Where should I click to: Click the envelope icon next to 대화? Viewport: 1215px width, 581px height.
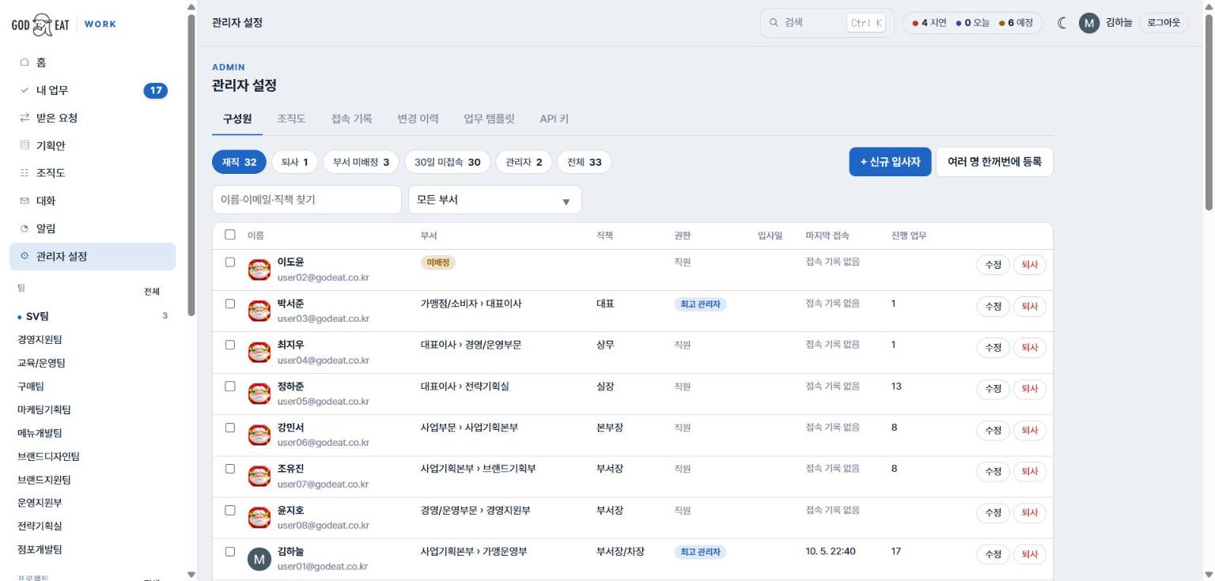[x=24, y=201]
